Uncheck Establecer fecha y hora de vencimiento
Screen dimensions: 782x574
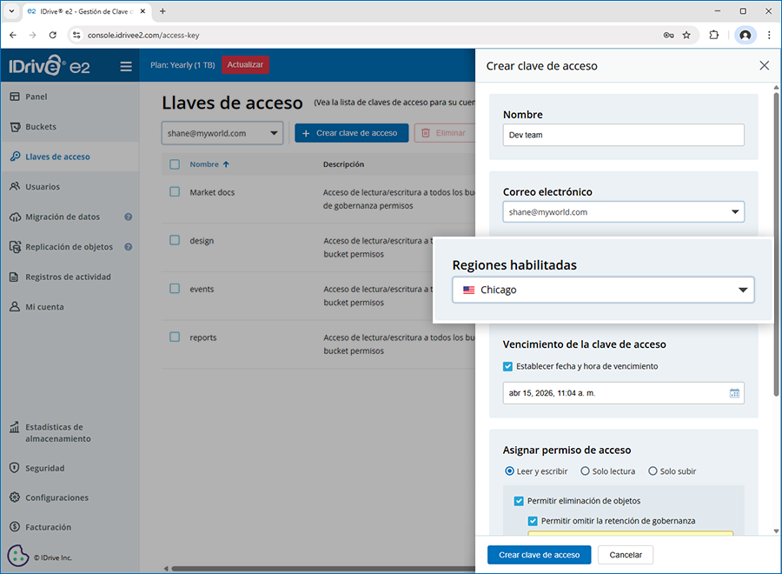[x=508, y=366]
